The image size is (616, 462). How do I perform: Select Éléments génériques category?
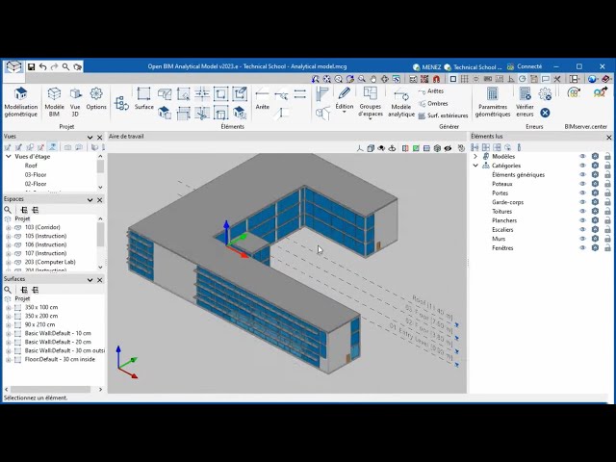click(518, 175)
